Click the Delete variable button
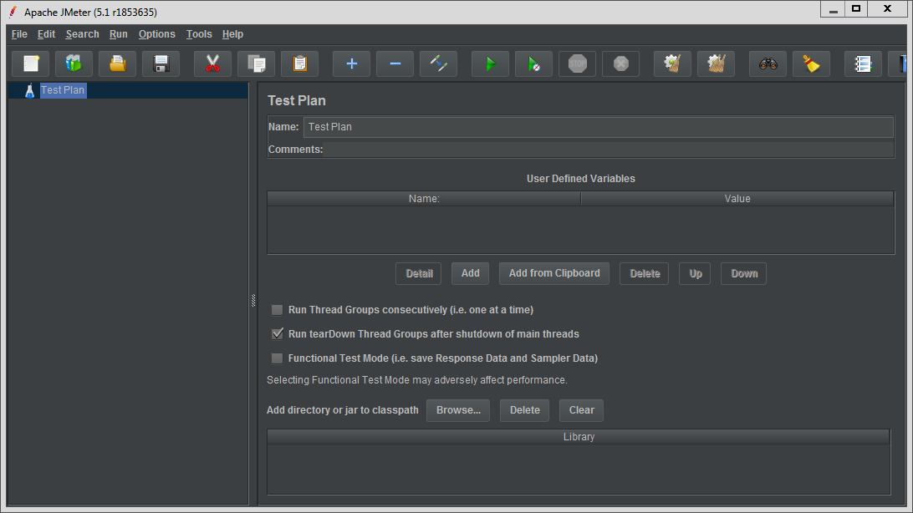 pos(645,273)
